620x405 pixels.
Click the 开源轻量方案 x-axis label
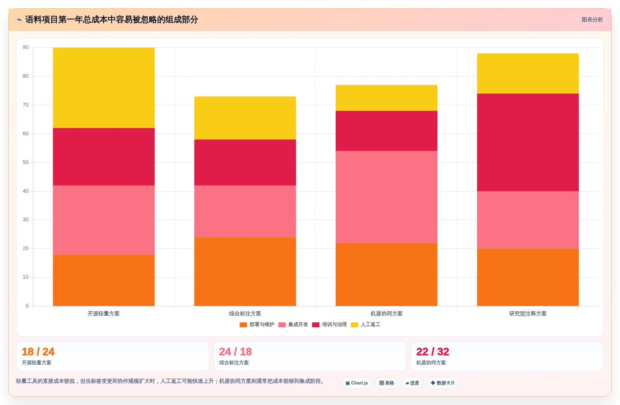point(104,314)
